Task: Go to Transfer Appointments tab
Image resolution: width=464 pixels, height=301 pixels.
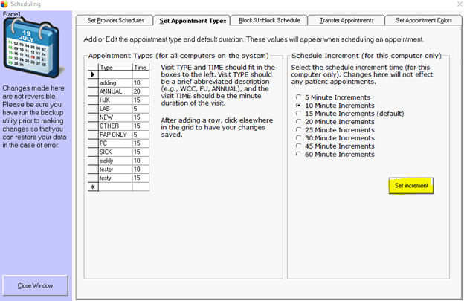Action: point(347,20)
